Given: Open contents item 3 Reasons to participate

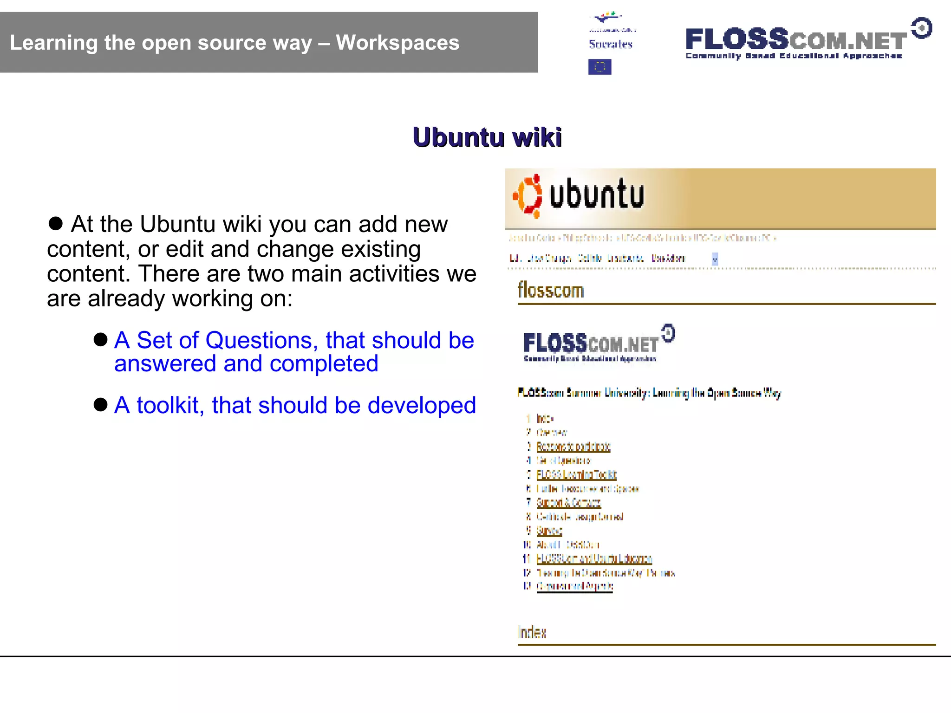Looking at the screenshot, I should tap(573, 447).
